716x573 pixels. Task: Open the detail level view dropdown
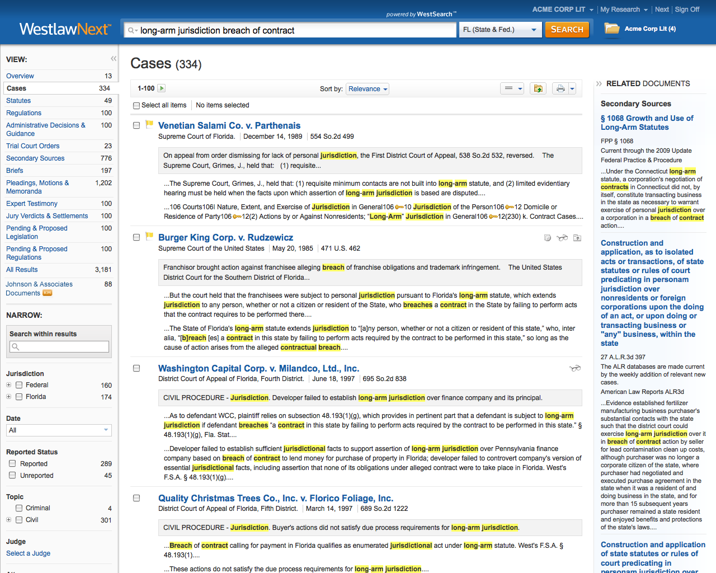coord(512,88)
